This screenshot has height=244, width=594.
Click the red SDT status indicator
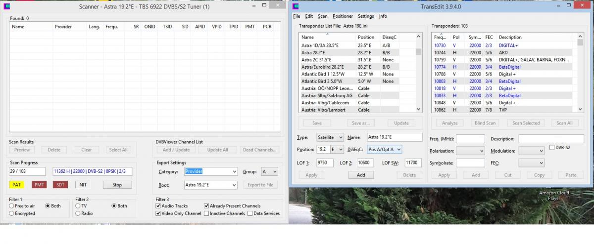tap(59, 185)
